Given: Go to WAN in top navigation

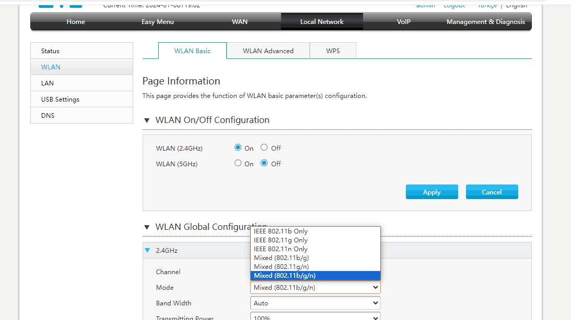Looking at the screenshot, I should [x=240, y=22].
